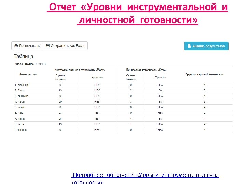Click the Фамилия, имя column header

(29, 74)
